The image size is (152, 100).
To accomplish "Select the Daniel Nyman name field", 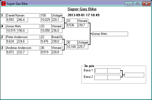I will tap(23, 15).
